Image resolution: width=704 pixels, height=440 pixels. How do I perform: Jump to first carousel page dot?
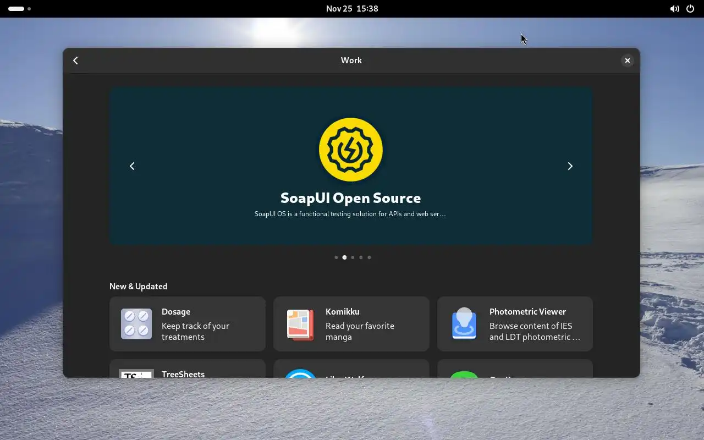336,257
